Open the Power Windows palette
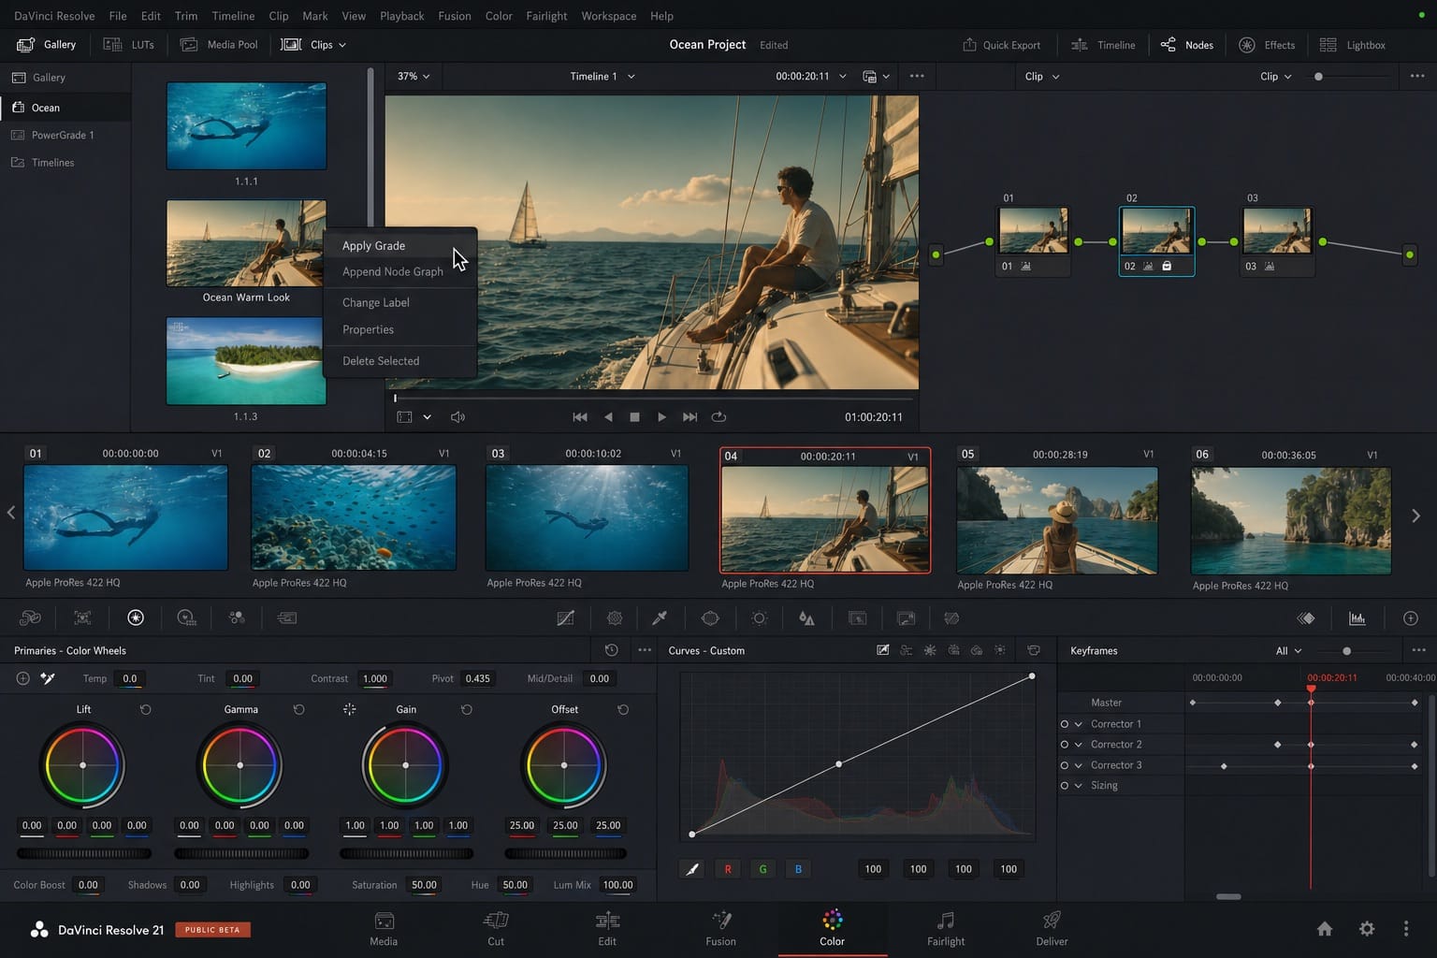The width and height of the screenshot is (1437, 958). click(x=710, y=618)
